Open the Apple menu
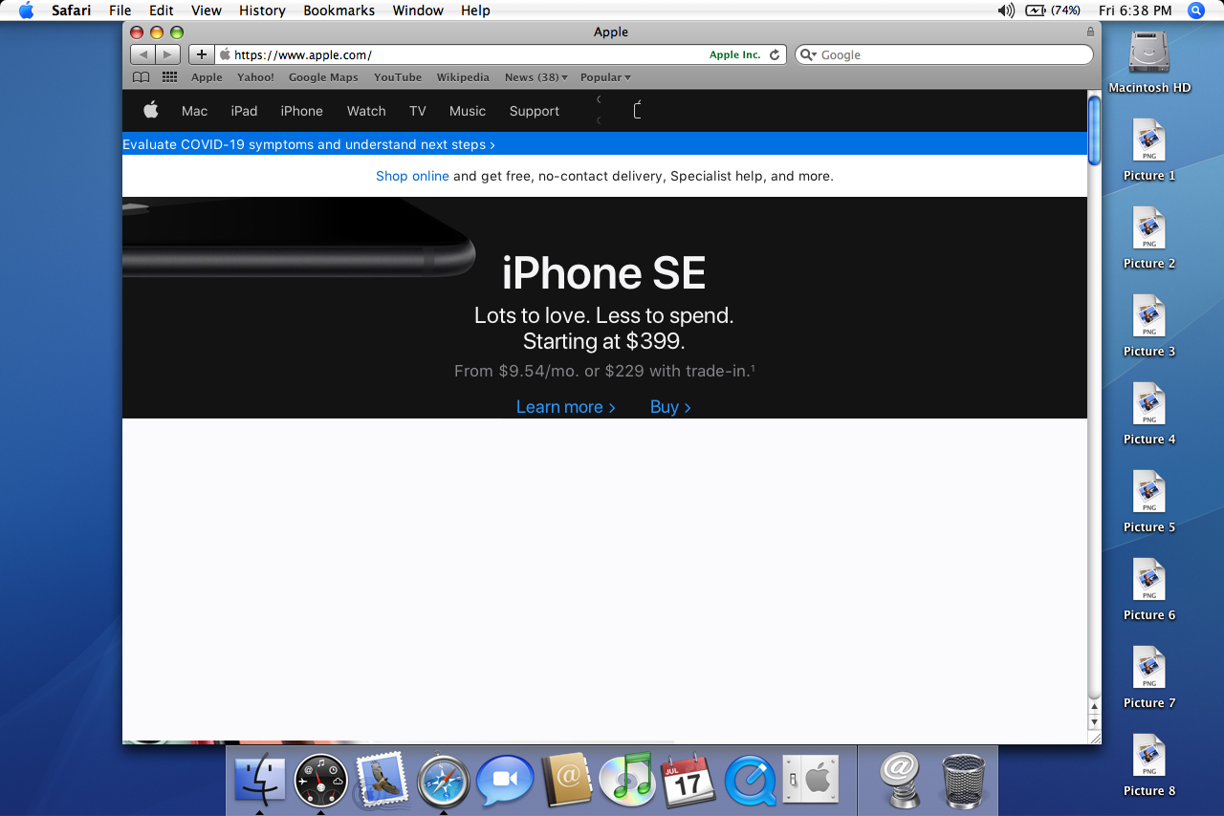Screen dimensions: 1224x816 click(x=26, y=11)
